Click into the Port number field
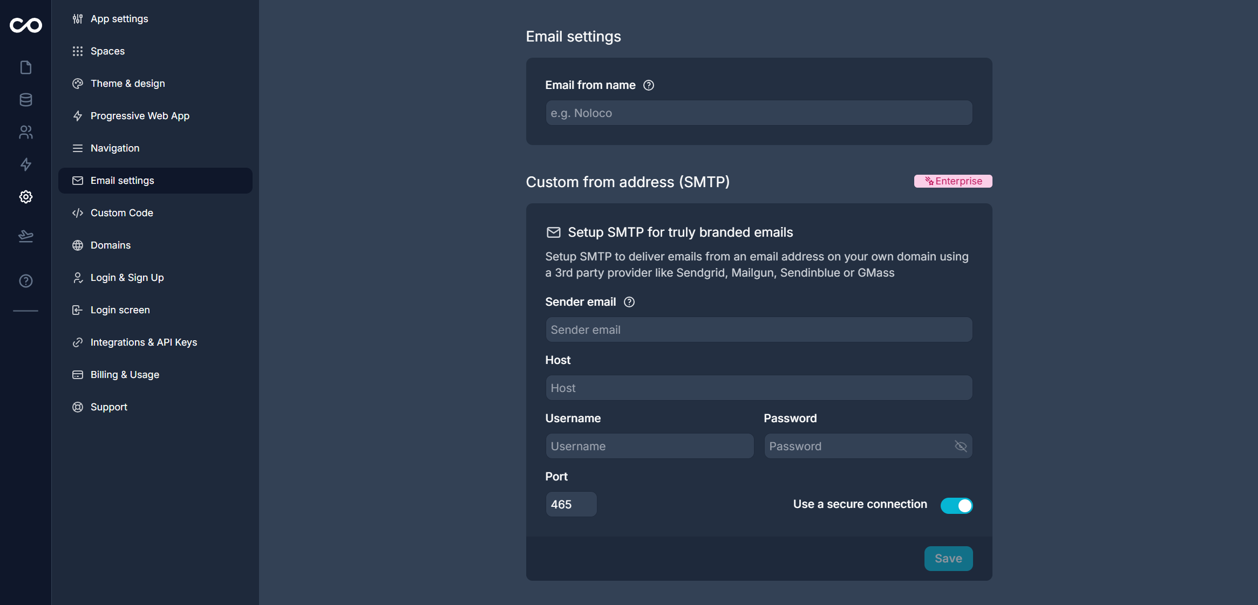Screen dimensions: 1258x605 570,504
